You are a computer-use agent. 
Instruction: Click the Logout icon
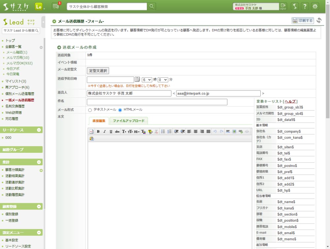tap(283, 6)
